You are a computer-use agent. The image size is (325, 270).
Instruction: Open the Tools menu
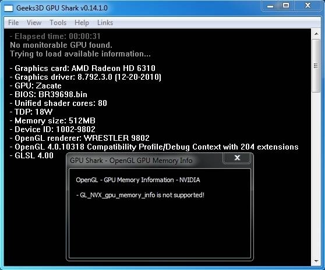pyautogui.click(x=58, y=23)
